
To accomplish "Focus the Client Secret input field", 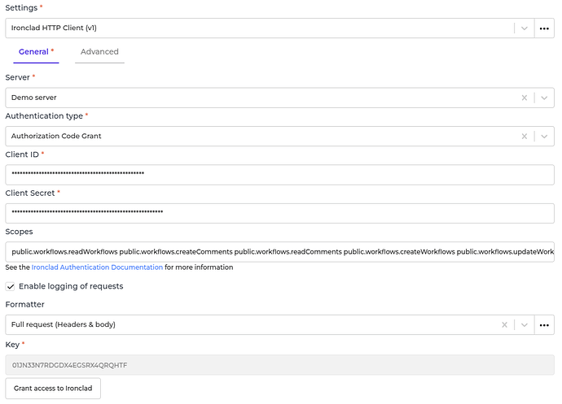I will (x=279, y=213).
